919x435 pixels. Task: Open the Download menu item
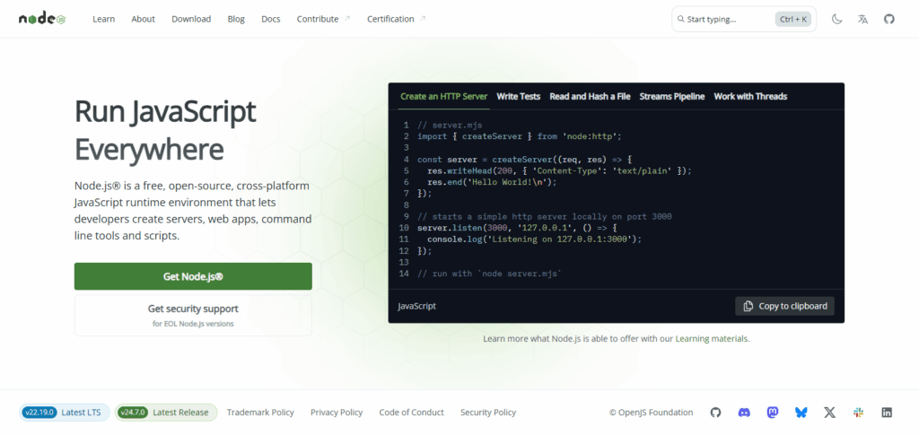pos(191,19)
